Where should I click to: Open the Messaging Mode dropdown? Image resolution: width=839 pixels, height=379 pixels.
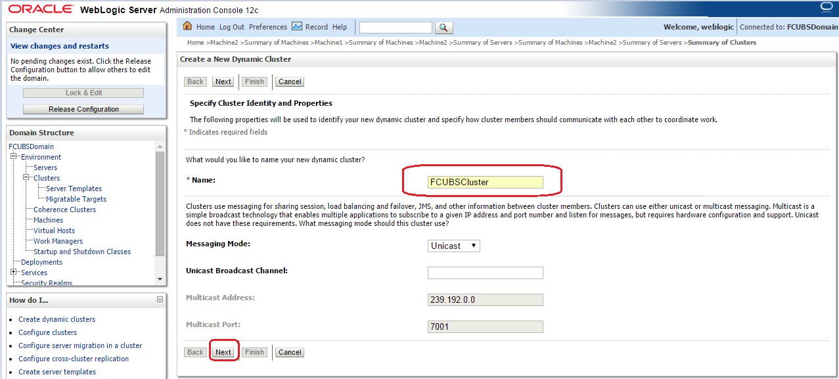click(x=454, y=246)
